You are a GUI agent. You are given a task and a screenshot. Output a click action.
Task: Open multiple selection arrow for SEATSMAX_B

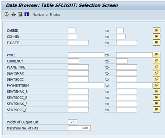point(157,91)
